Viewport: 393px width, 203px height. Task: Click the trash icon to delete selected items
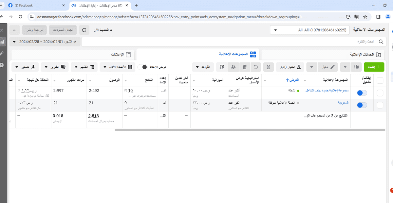[x=245, y=67]
